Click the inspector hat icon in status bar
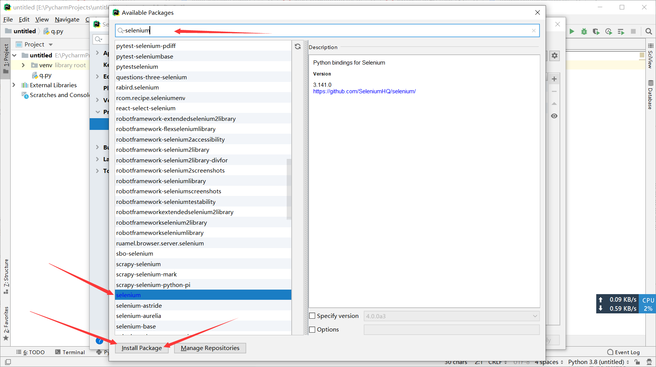This screenshot has height=367, width=656. point(649,362)
